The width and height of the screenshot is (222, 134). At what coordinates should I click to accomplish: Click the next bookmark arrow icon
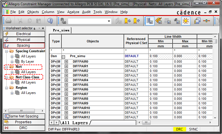point(128,21)
